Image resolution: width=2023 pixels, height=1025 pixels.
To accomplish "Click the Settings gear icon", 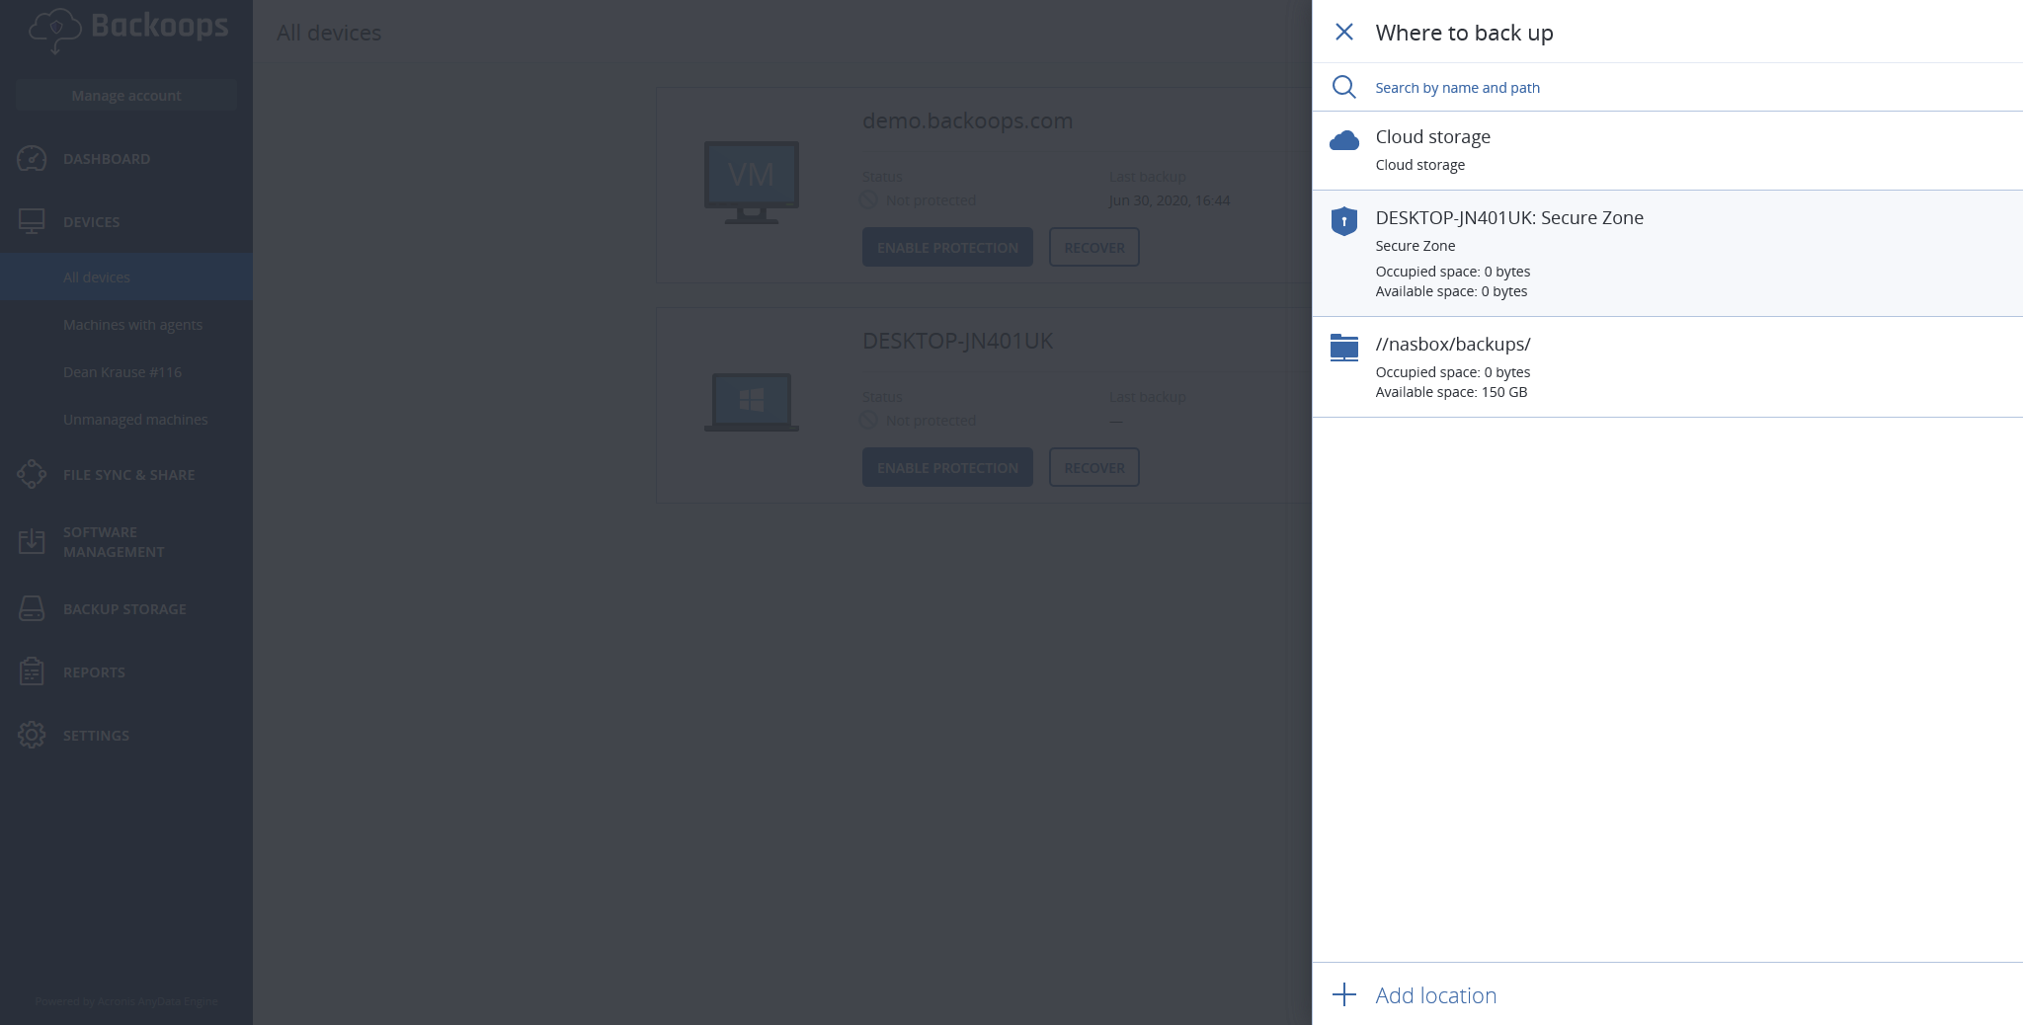I will pos(32,735).
